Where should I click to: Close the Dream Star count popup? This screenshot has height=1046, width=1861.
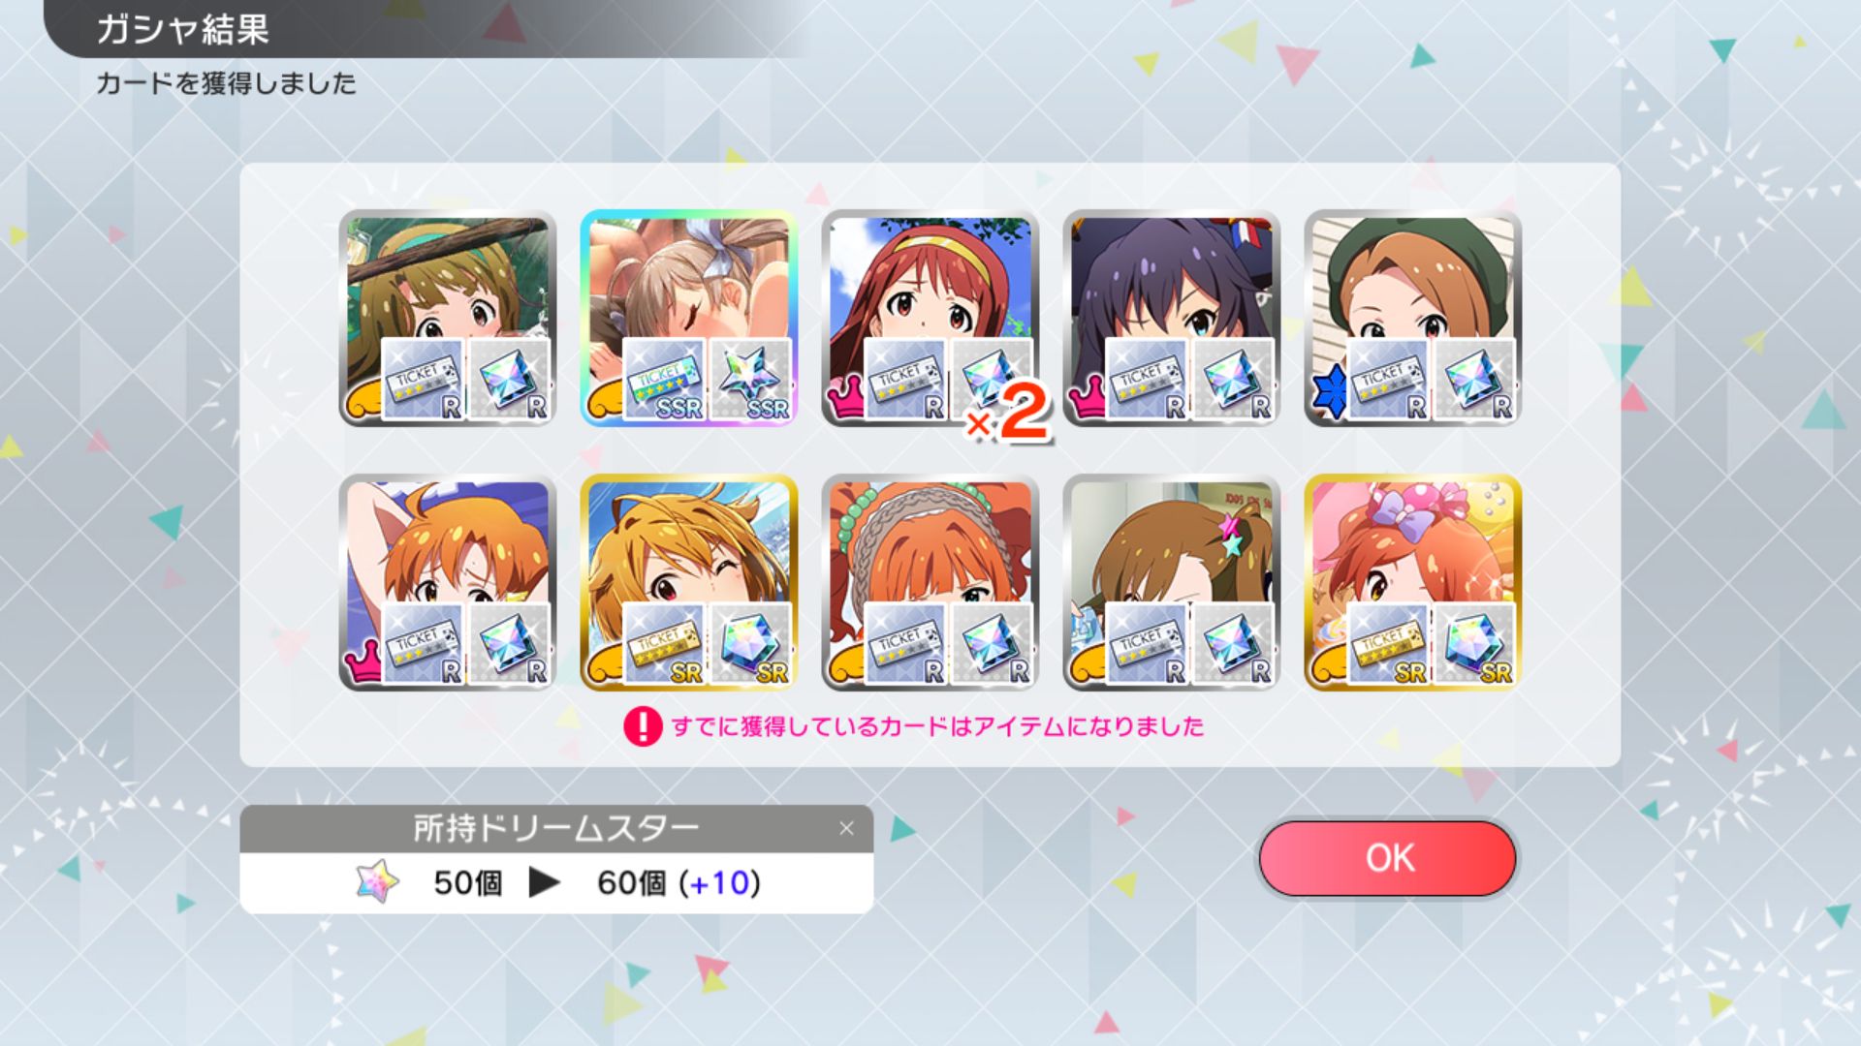point(846,828)
